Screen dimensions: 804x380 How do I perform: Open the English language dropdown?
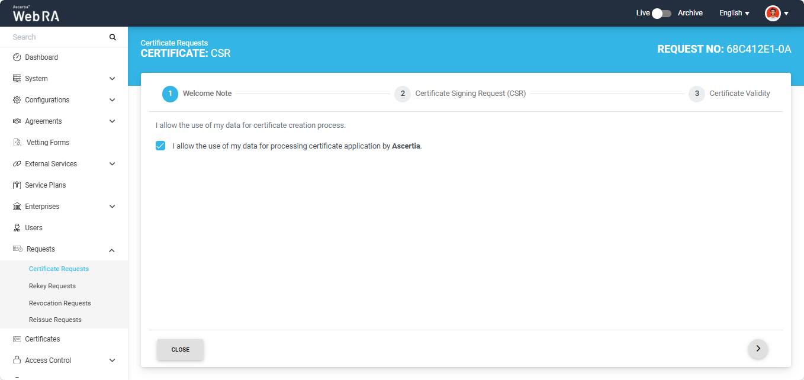point(734,13)
